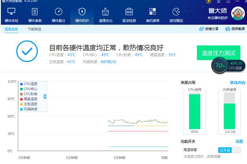Switch to the 节能降温 tab
This screenshot has height=164, width=247.
pos(34,29)
